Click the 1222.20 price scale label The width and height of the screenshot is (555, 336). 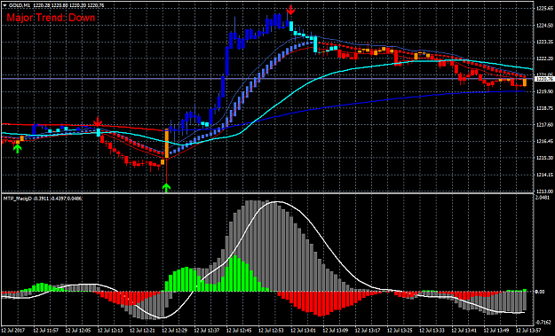point(544,59)
